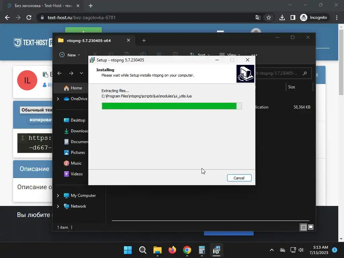The height and width of the screenshot is (258, 344).
Task: Open Videos folder in sidebar
Action: tap(73, 174)
